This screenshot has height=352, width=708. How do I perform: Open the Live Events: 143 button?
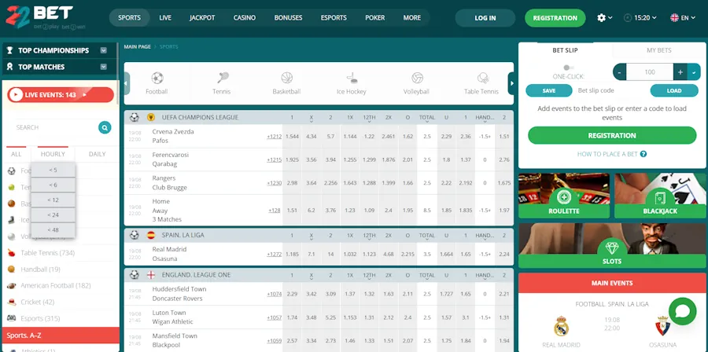pyautogui.click(x=61, y=95)
